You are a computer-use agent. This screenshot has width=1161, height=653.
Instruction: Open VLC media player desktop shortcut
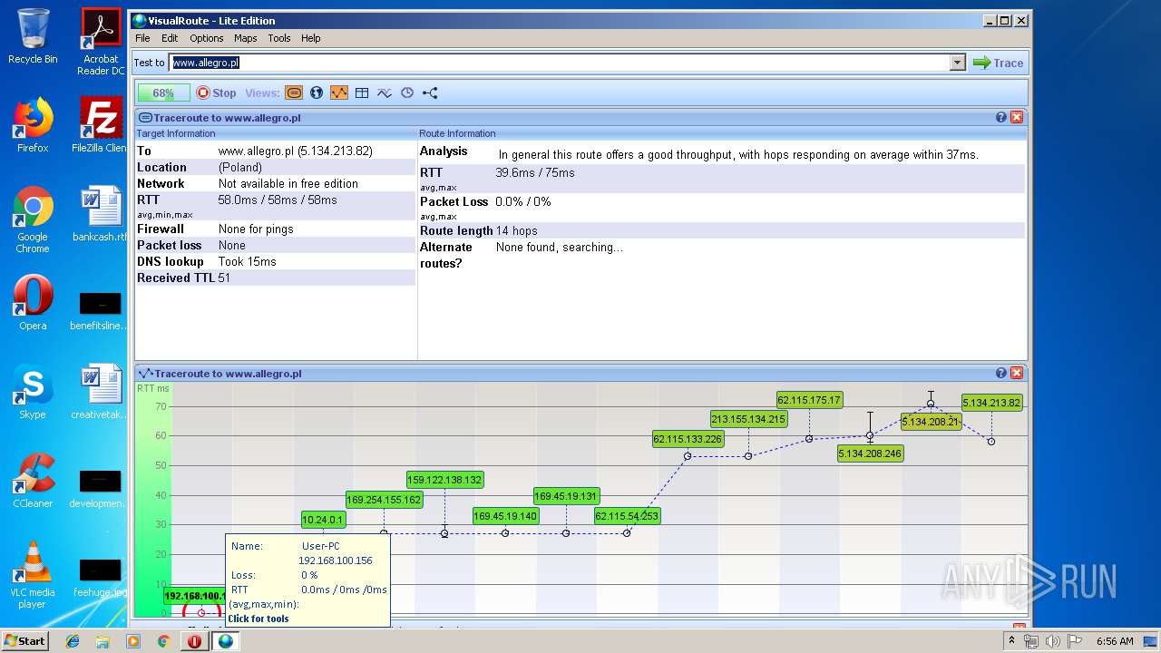pos(33,575)
